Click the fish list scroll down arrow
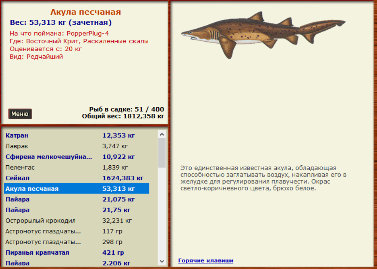Screen dimensions: 377x269 162,261
